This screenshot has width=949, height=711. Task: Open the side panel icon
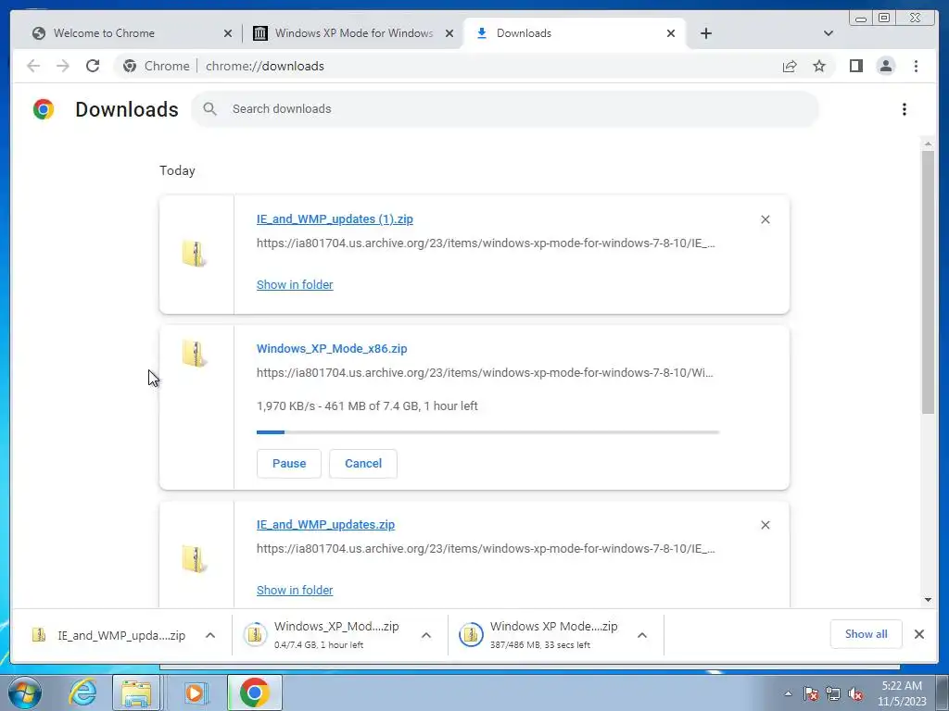click(x=856, y=66)
